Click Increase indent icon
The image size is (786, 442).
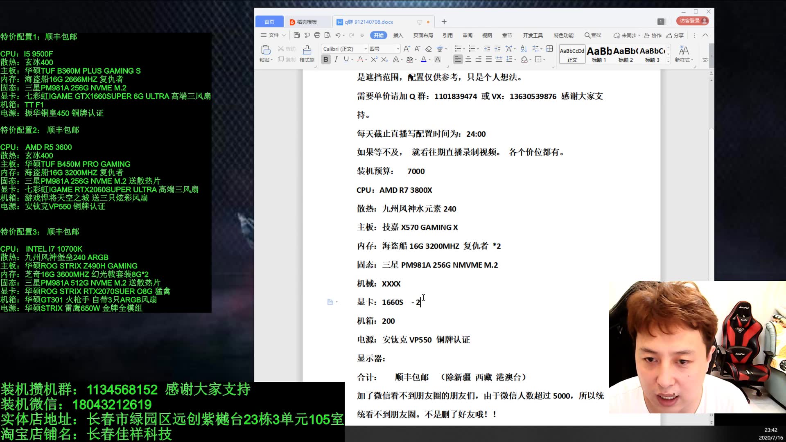click(x=497, y=49)
